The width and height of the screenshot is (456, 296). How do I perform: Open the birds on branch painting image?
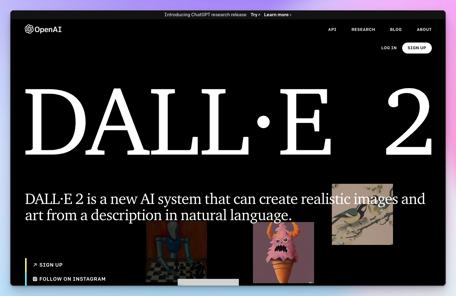pos(362,214)
